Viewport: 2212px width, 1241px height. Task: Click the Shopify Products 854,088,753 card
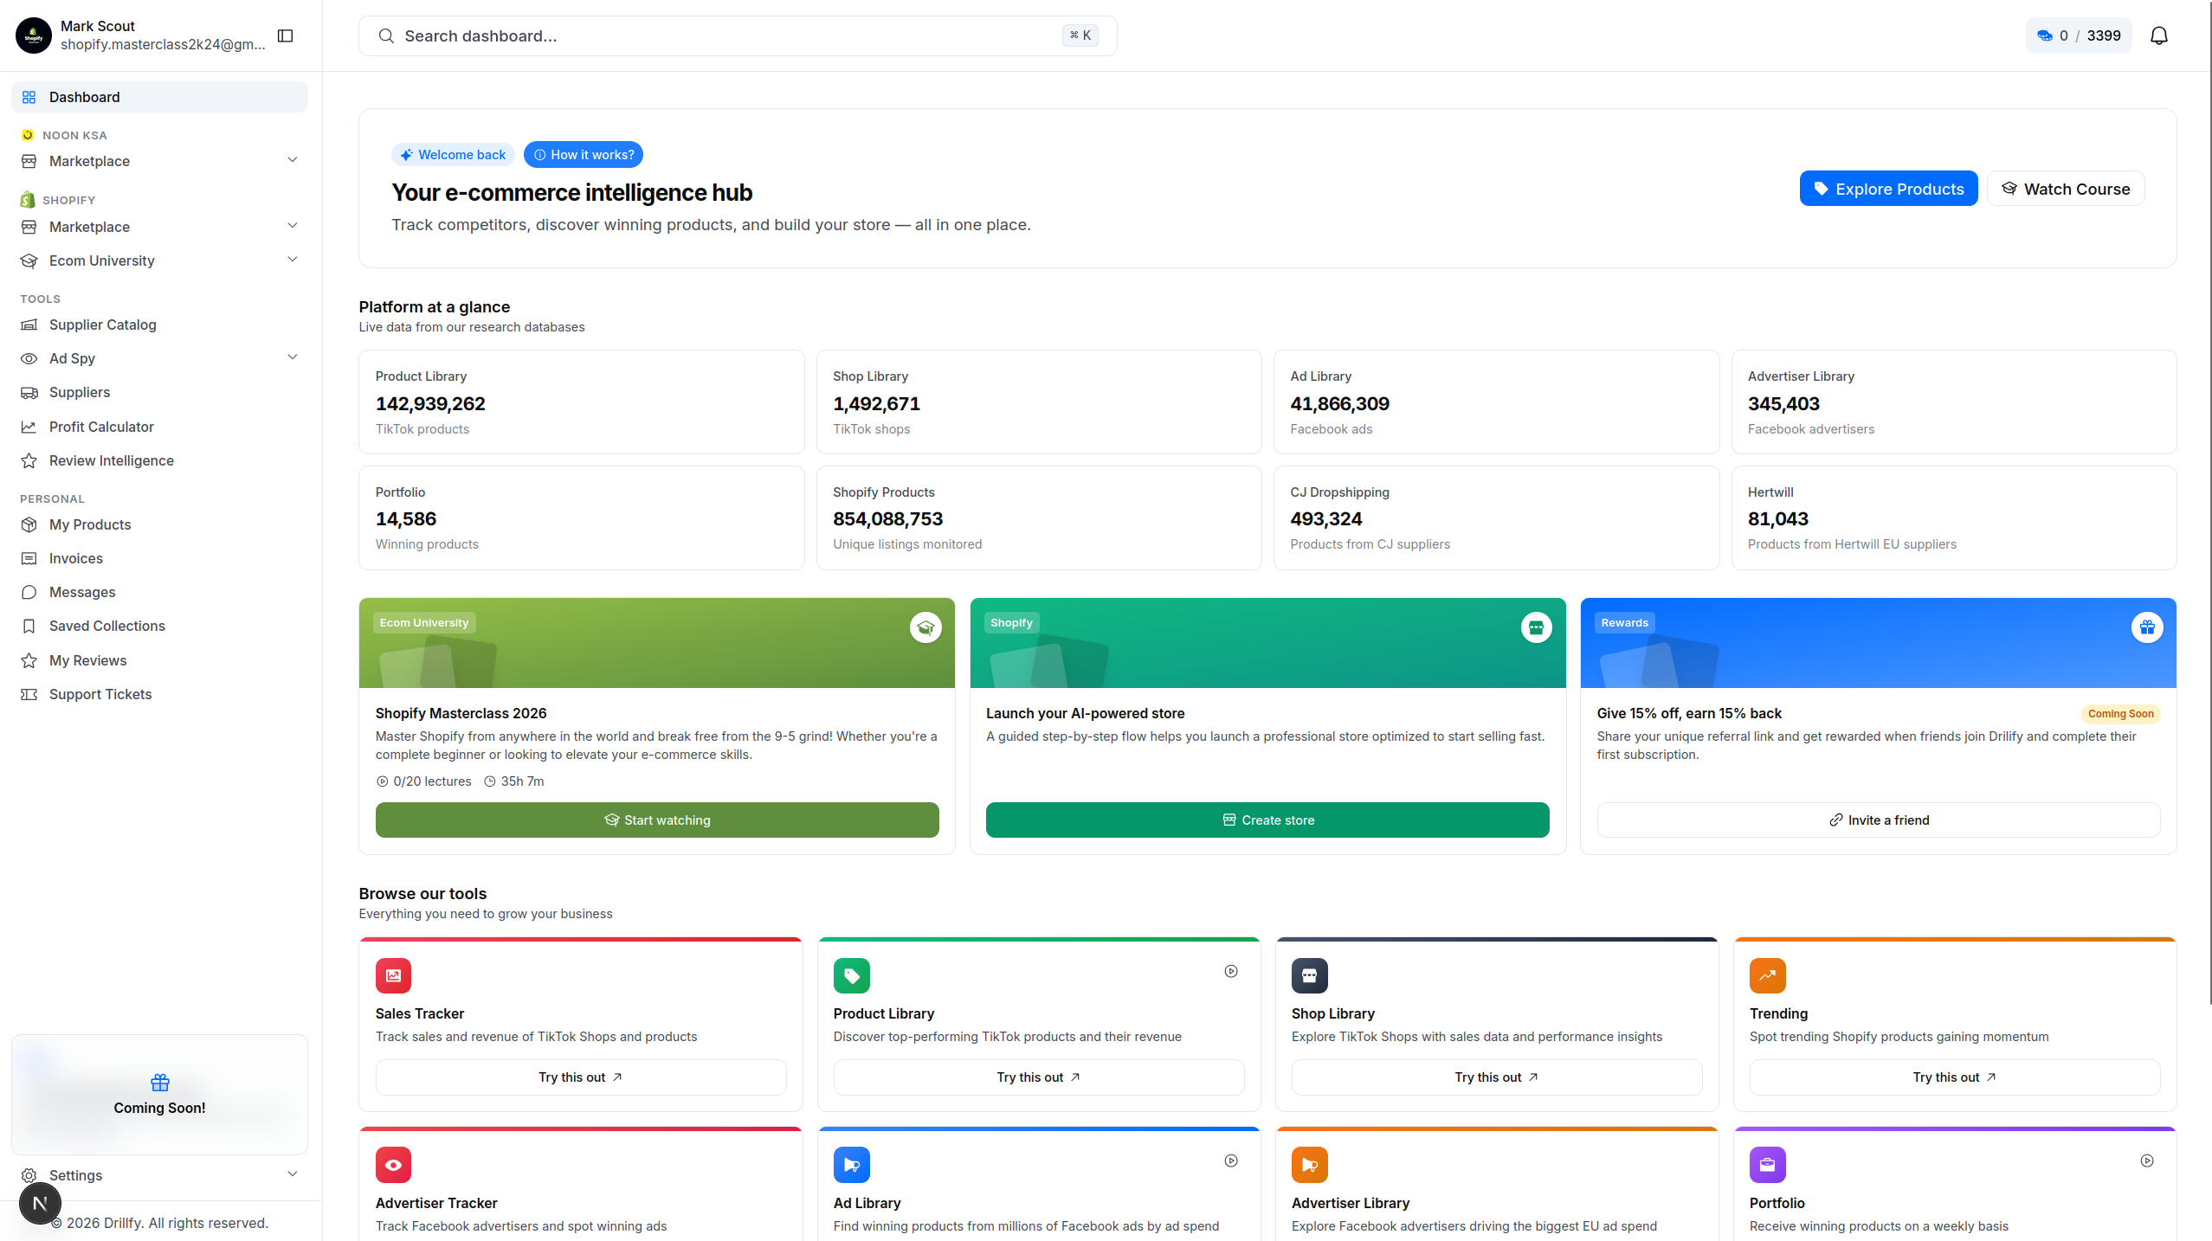[1039, 518]
